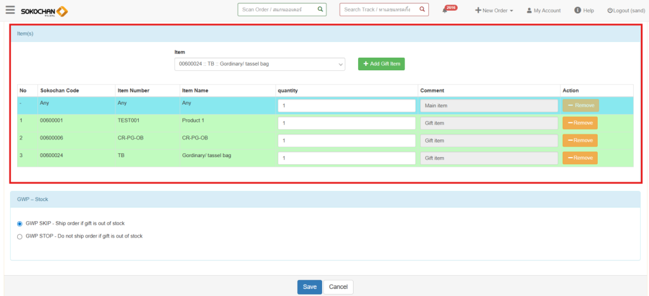The height and width of the screenshot is (296, 649).
Task: Open the My Account page
Action: pyautogui.click(x=544, y=11)
